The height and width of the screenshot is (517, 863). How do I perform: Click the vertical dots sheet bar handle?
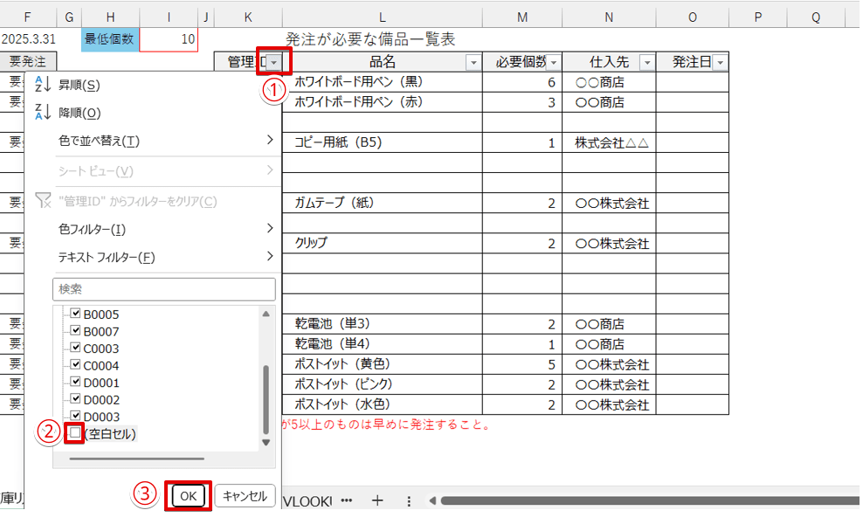tap(409, 501)
